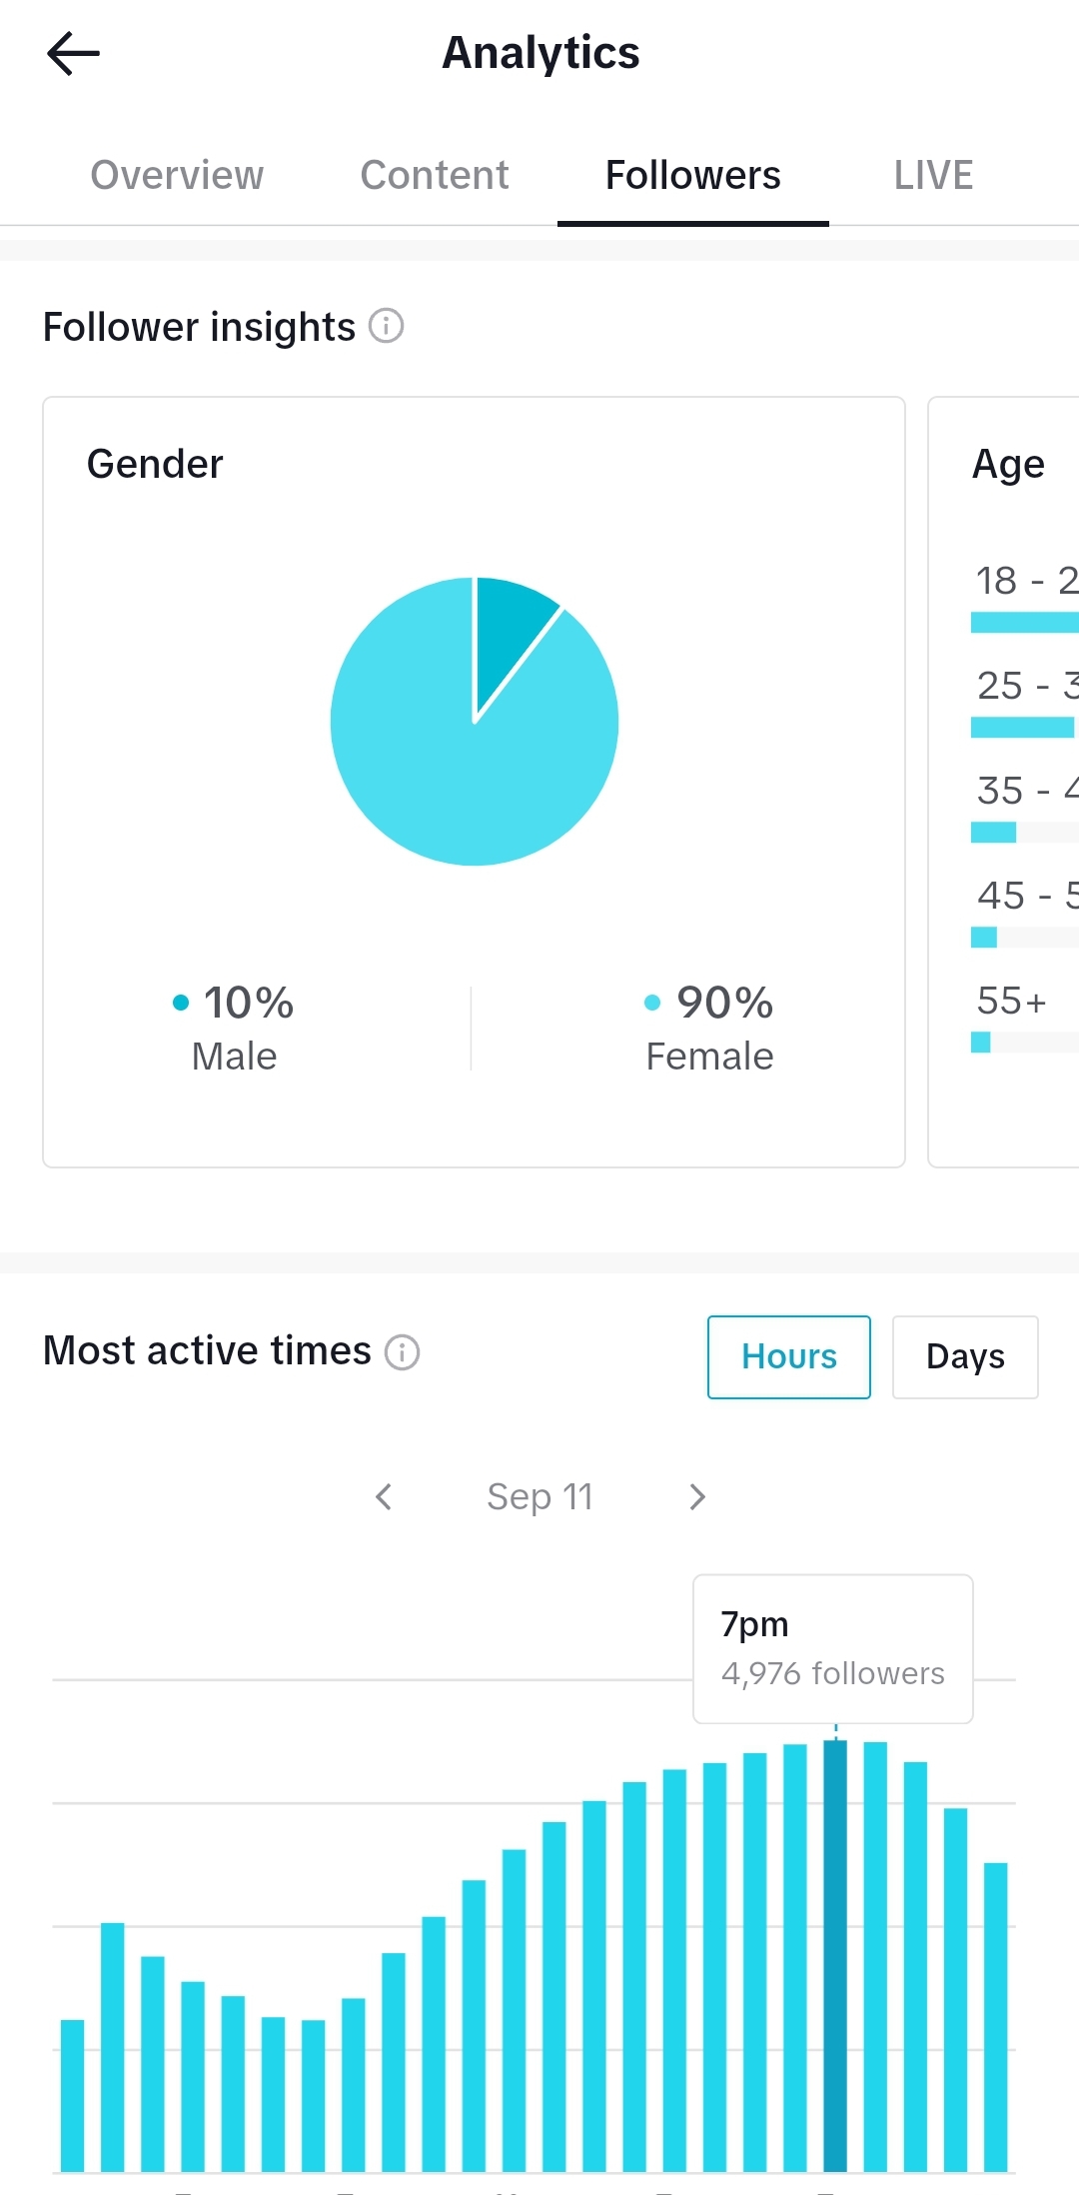1079x2195 pixels.
Task: Open Follower insights info icon
Action: pyautogui.click(x=387, y=326)
